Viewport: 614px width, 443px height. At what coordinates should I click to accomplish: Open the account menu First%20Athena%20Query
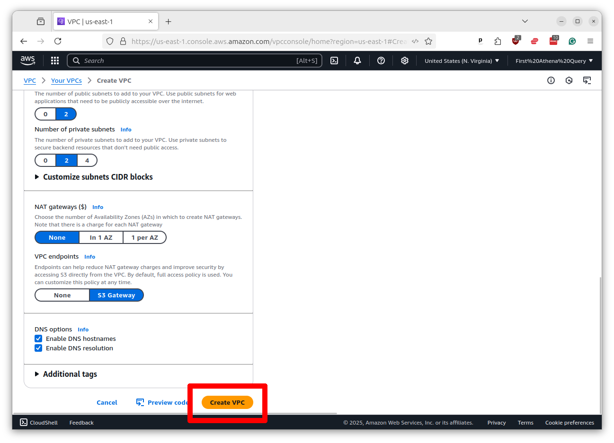pos(553,61)
